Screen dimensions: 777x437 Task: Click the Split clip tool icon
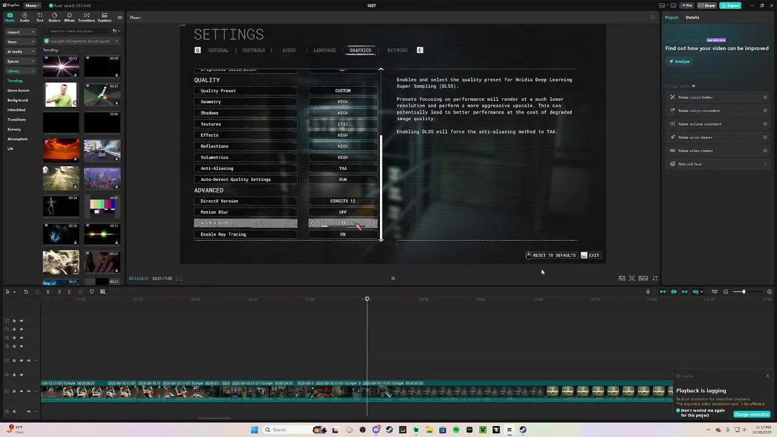[48, 291]
